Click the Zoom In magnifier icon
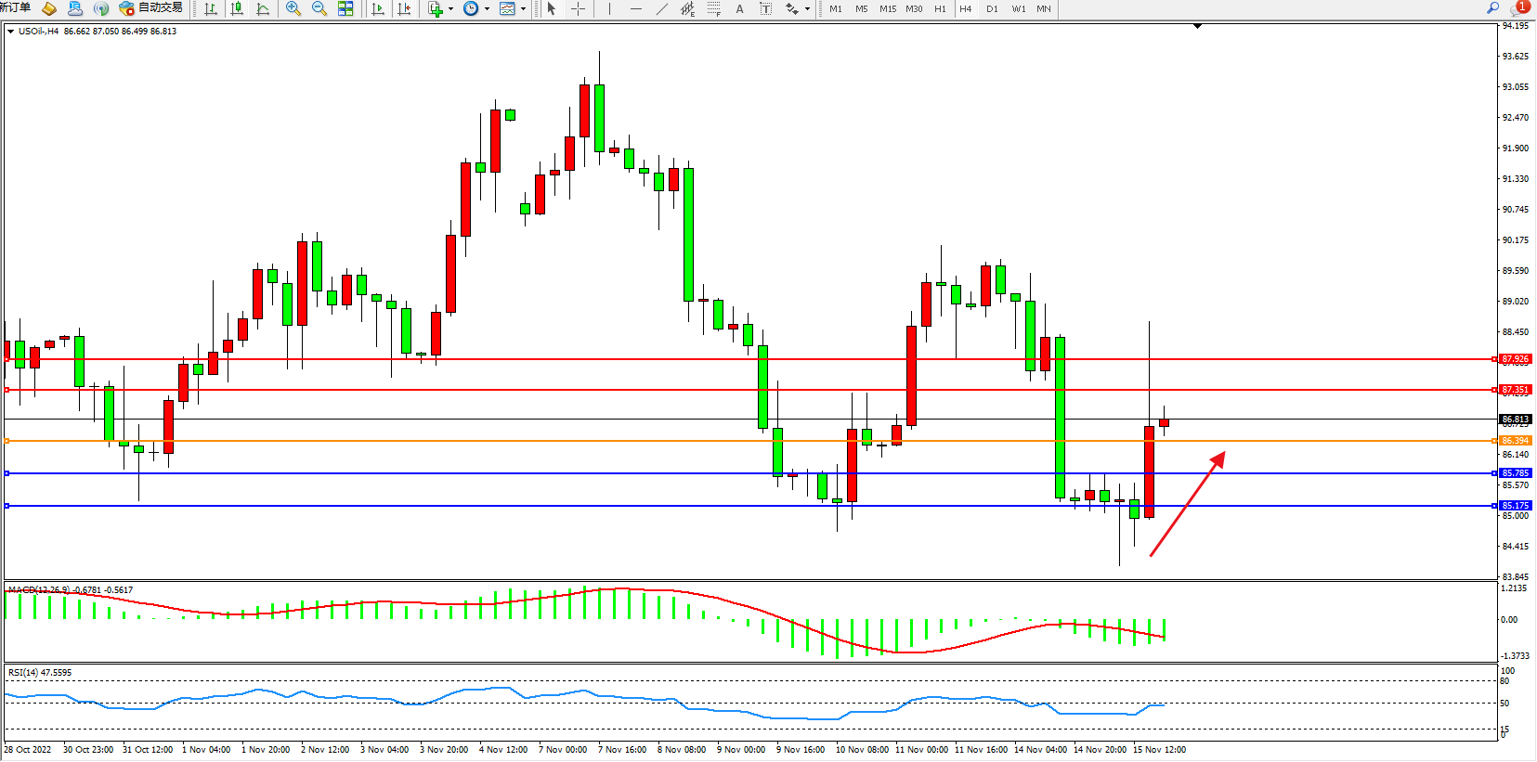The width and height of the screenshot is (1537, 762). (293, 8)
